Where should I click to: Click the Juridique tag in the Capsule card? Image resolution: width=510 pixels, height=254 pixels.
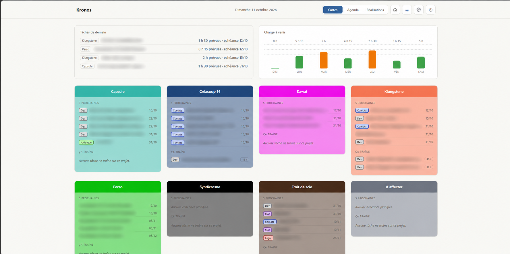86,142
